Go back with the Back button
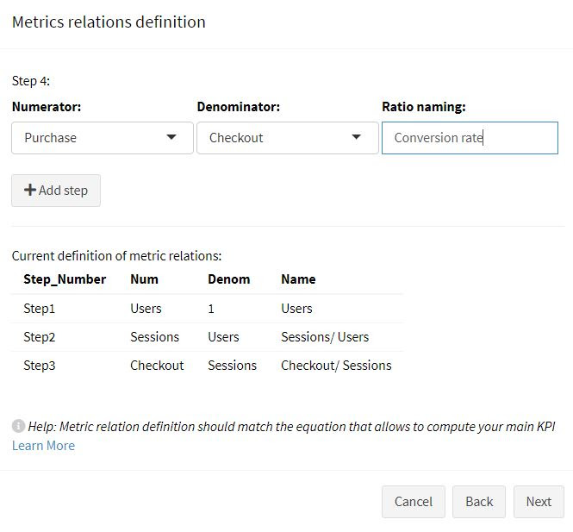The width and height of the screenshot is (573, 532). pos(479,502)
